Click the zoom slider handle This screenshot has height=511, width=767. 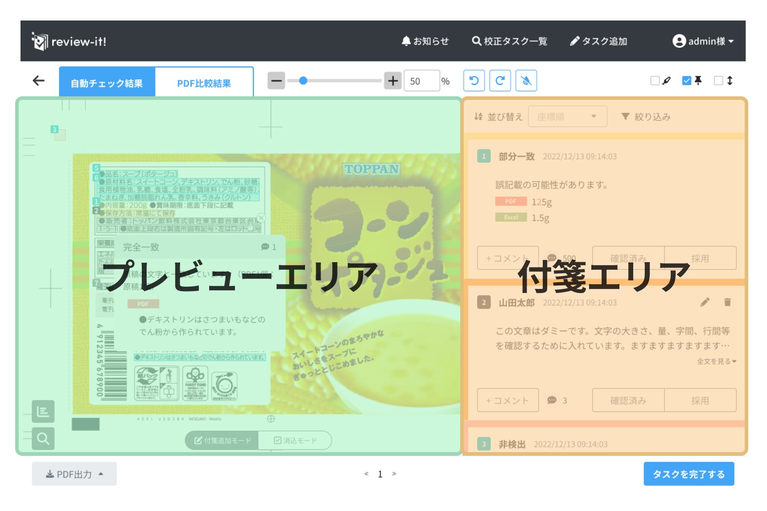pos(303,81)
